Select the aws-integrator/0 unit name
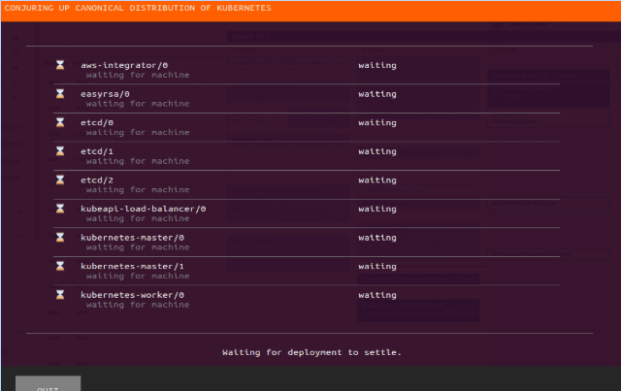Screen dimensions: 621x391 tap(124, 65)
